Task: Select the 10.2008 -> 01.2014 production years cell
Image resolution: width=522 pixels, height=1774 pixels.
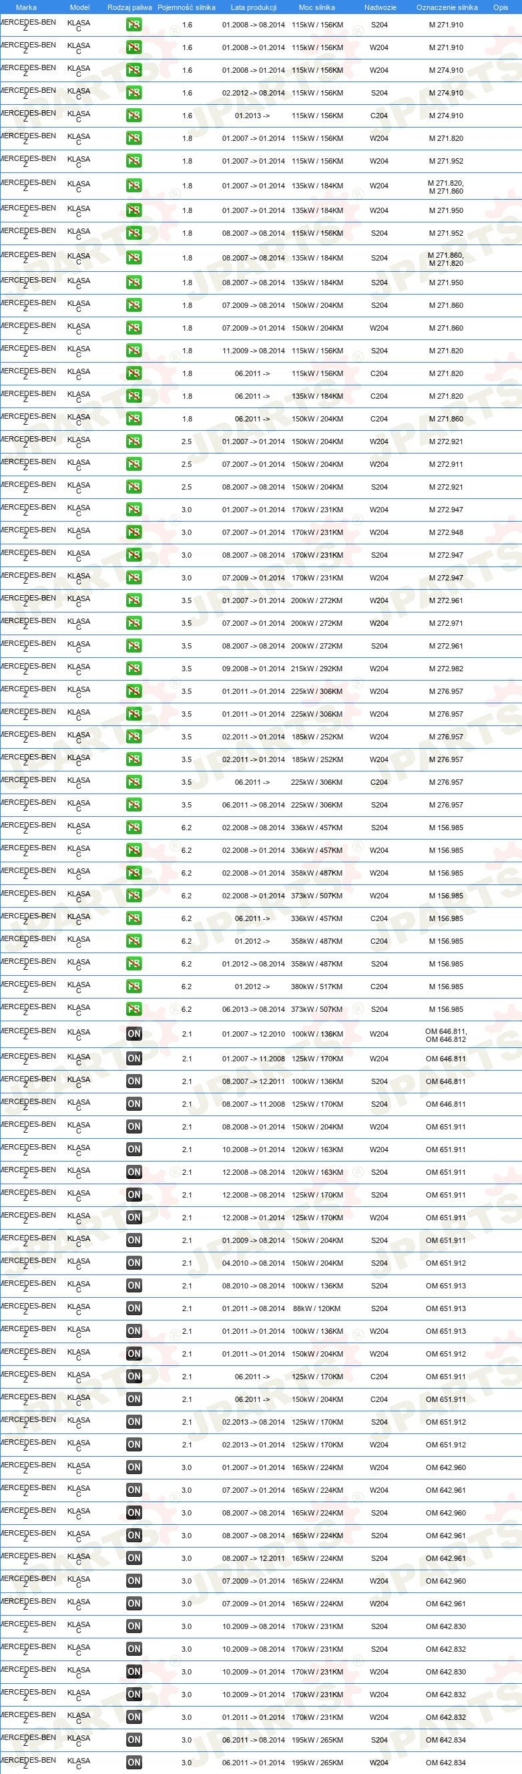Action: tap(254, 1149)
